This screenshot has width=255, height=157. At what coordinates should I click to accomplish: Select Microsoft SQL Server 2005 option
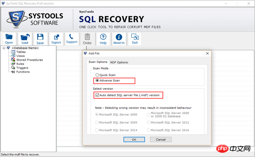point(96,122)
